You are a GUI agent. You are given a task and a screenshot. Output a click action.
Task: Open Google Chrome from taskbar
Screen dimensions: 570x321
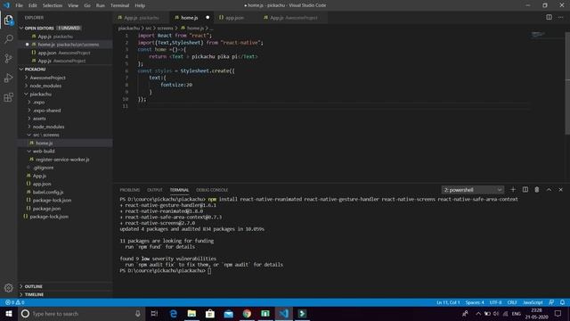pyautogui.click(x=247, y=314)
